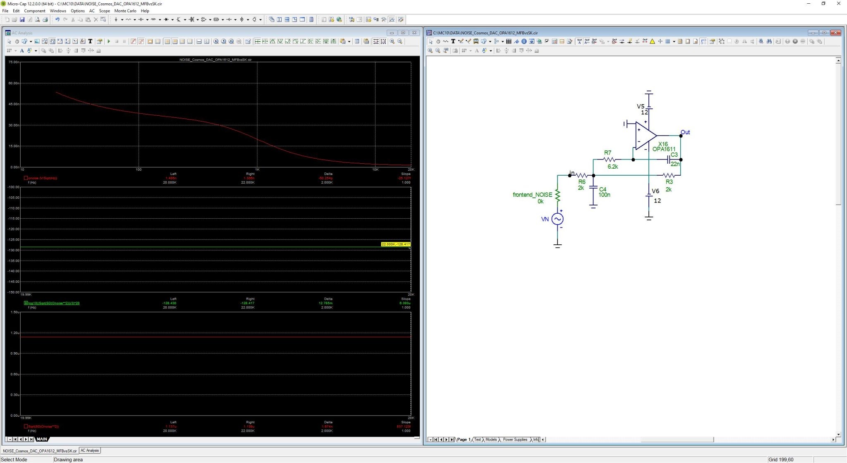Select the Wire mode icon in schematic toolbar
Image resolution: width=847 pixels, height=463 pixels.
(461, 41)
